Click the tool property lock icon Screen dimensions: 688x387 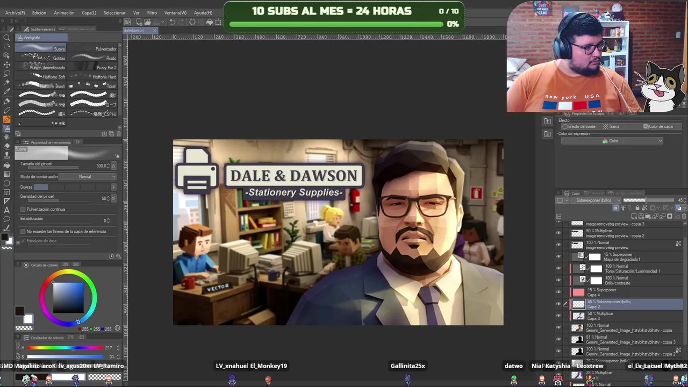(x=117, y=156)
